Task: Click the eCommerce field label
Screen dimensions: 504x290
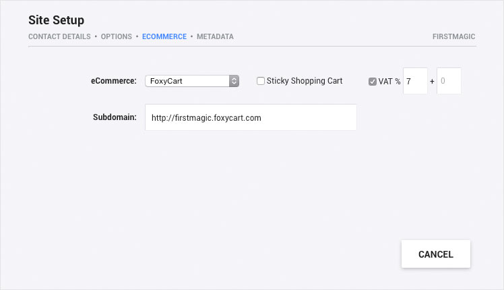Action: point(114,81)
